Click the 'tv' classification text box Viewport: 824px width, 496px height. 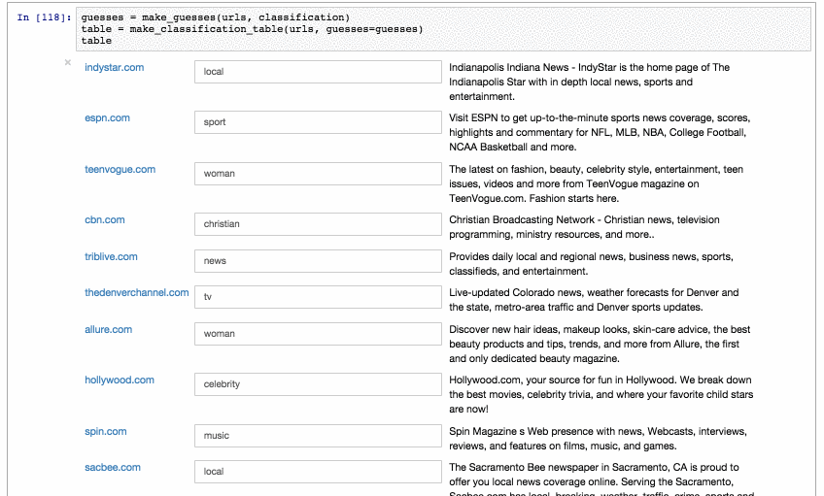(x=318, y=297)
